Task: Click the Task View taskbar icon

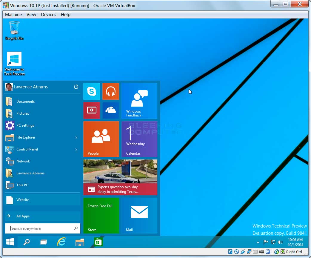Action: tap(44, 242)
